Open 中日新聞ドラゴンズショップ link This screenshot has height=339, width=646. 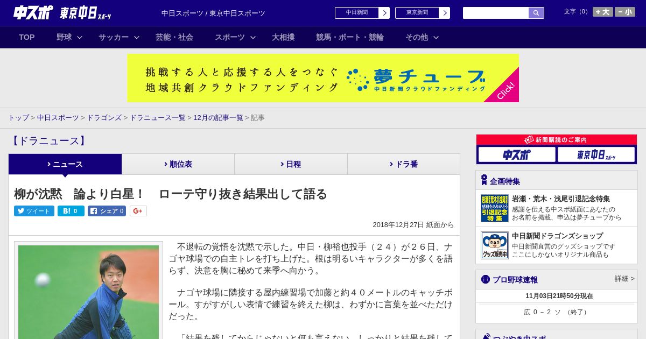[557, 236]
